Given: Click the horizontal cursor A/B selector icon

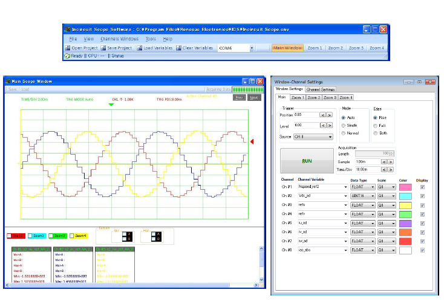Looking at the screenshot, I should (156, 237).
